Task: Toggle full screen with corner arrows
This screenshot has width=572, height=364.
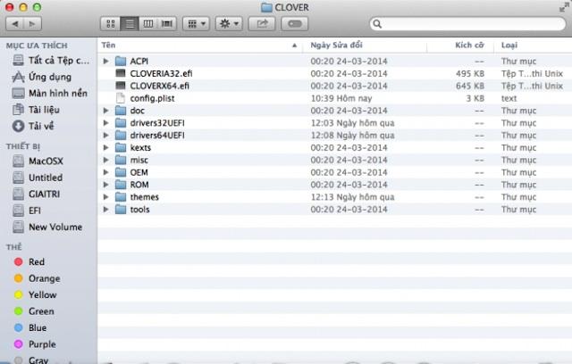Action: 564,7
